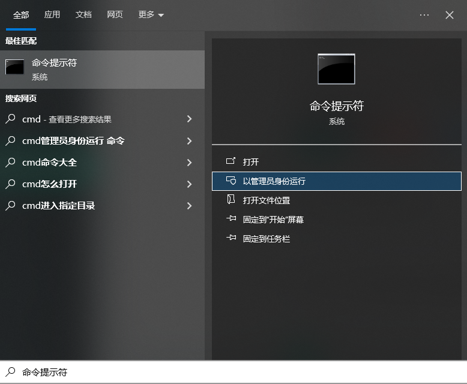Screen dimensions: 467x384
Task: Click the magnifier icon next to cmd - 查看更多搜索结果
Action: [10, 119]
